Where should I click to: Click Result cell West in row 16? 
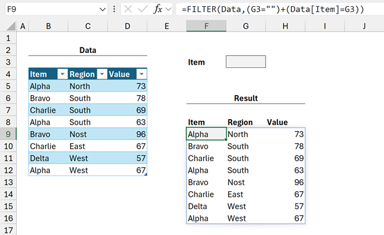(x=246, y=218)
